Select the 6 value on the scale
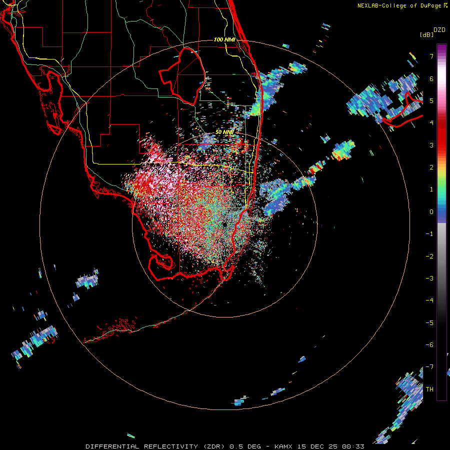Image resolution: width=450 pixels, height=450 pixels. tap(431, 78)
